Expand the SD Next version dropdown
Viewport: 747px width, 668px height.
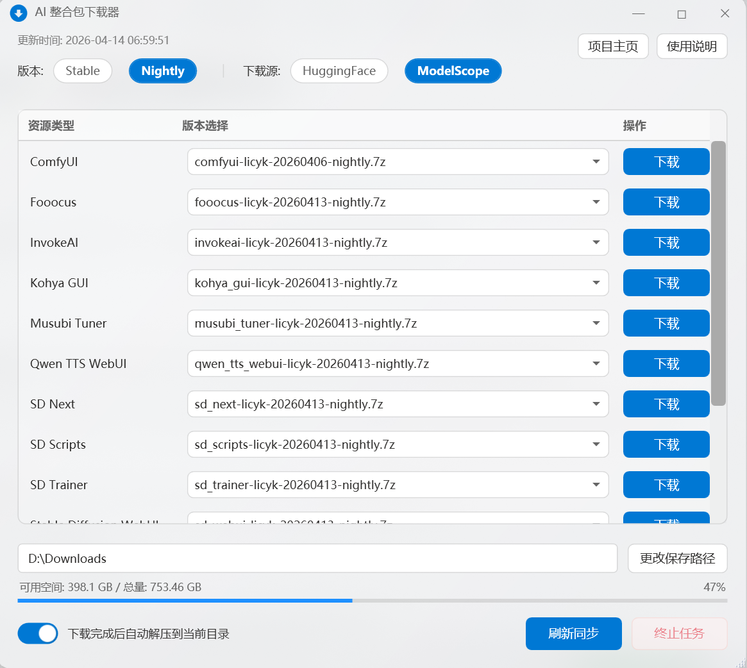[398, 404]
